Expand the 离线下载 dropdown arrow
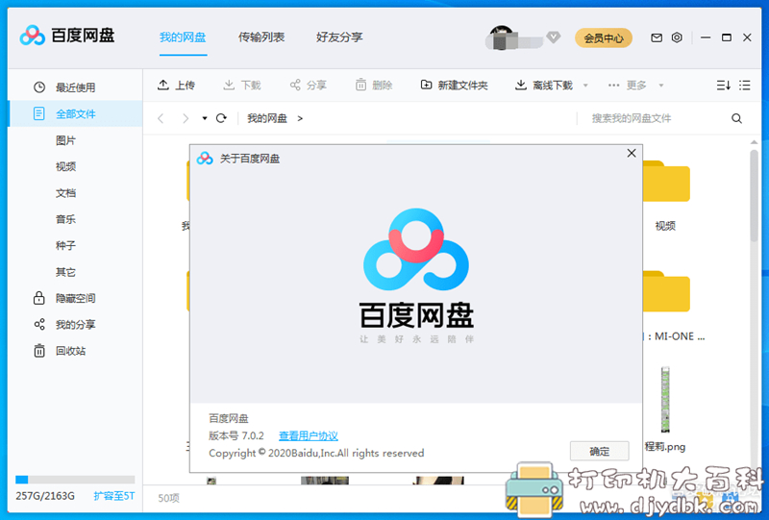The width and height of the screenshot is (769, 520). coord(585,86)
